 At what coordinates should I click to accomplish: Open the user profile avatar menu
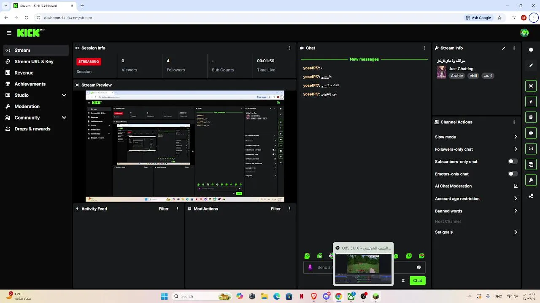(x=524, y=33)
